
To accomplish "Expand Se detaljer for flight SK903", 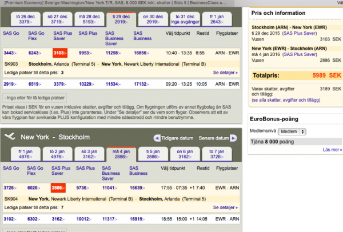I will point(226,73).
